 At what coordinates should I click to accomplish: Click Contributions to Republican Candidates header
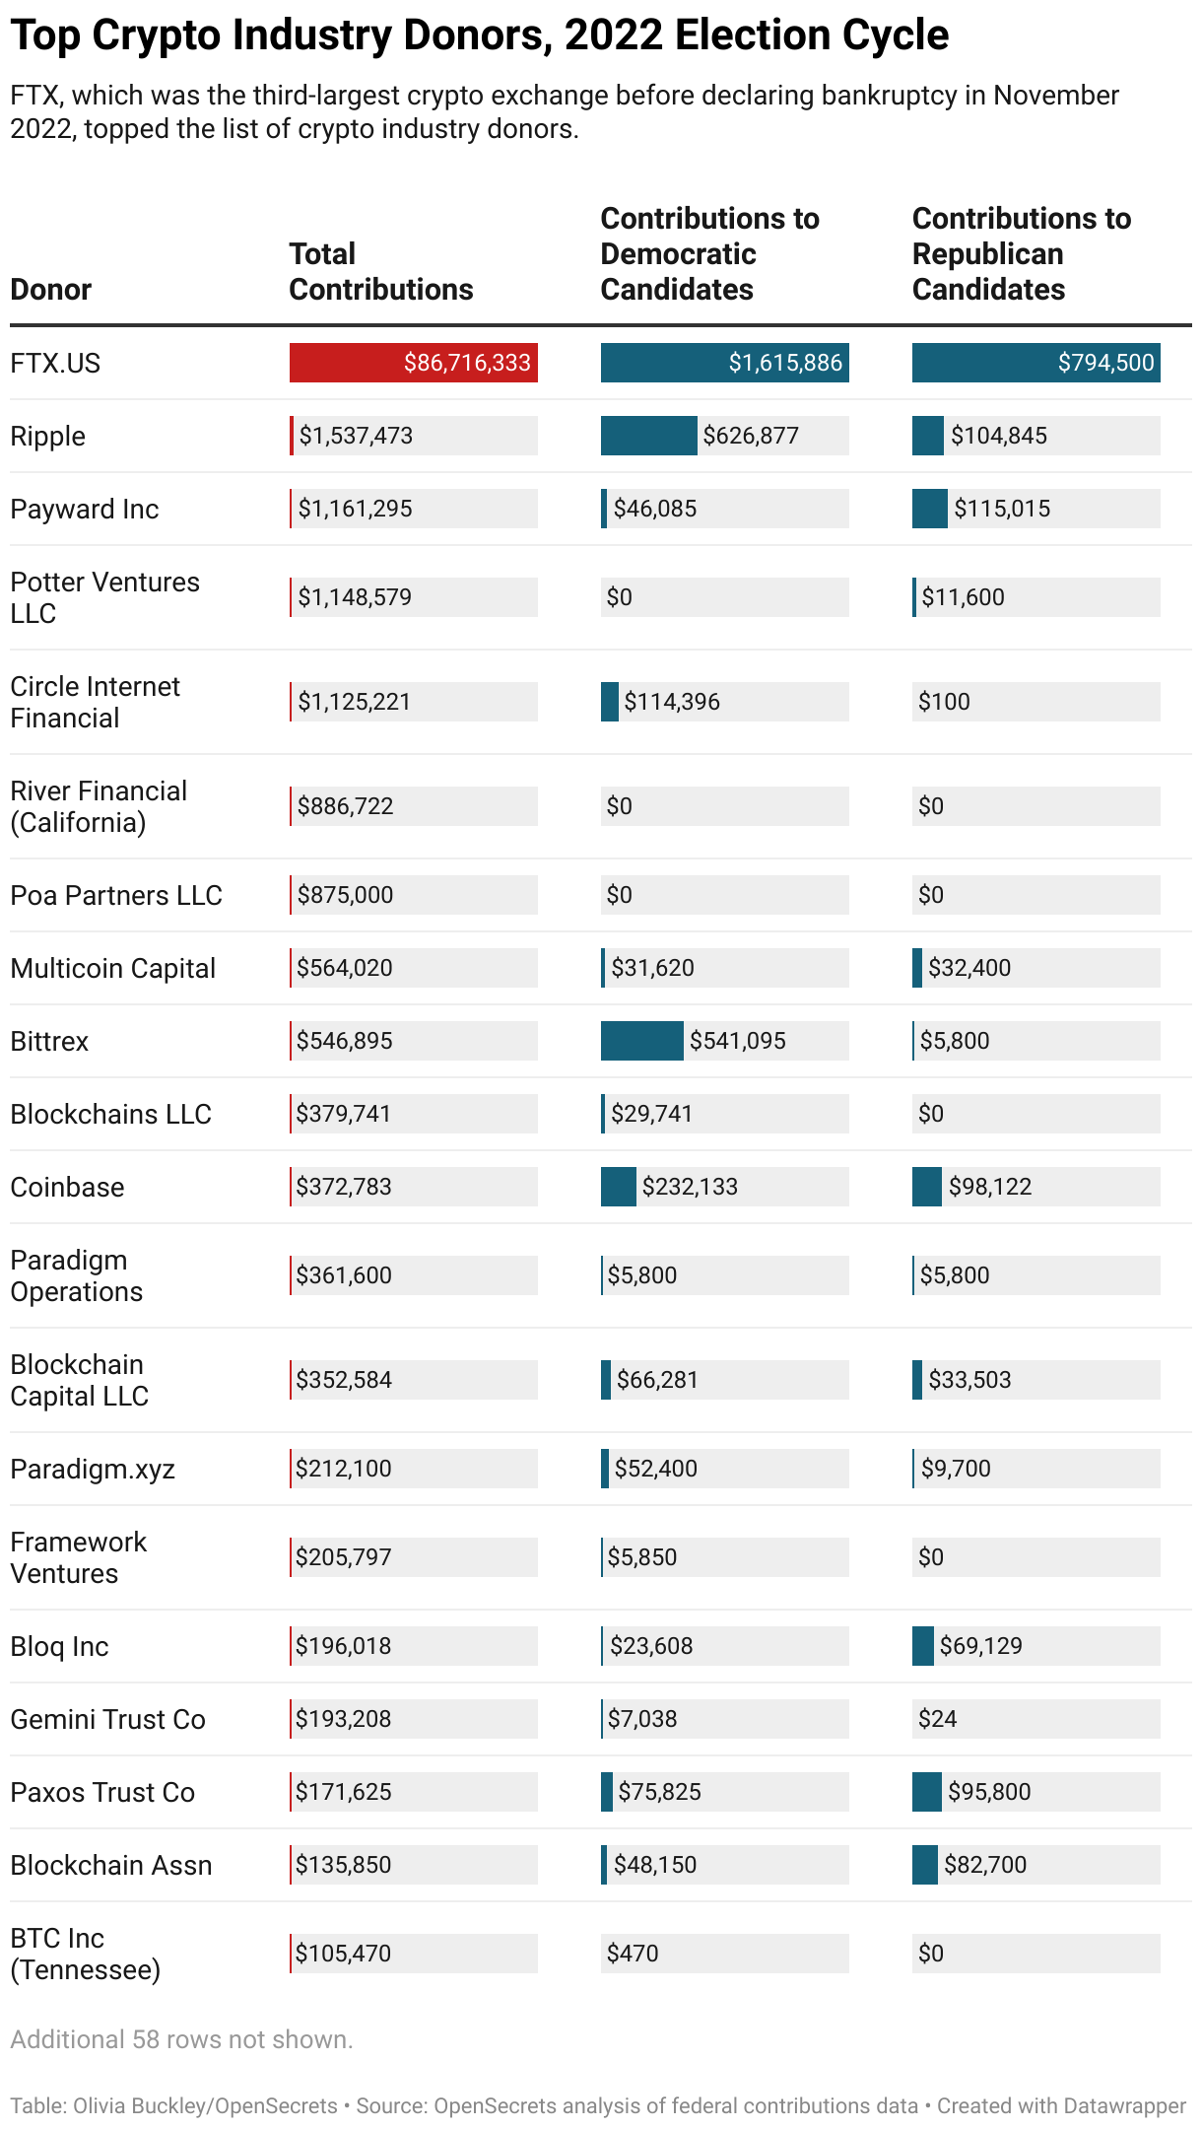point(1021,253)
